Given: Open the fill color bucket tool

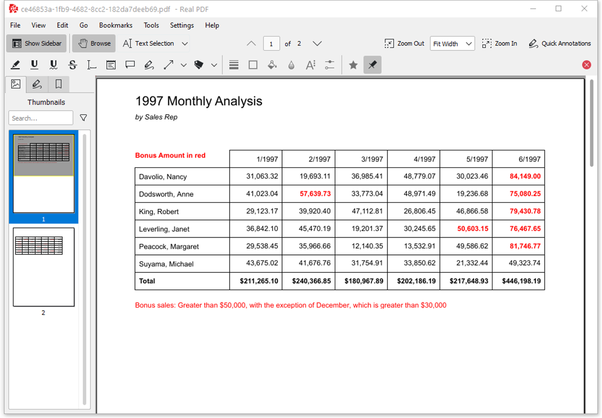Looking at the screenshot, I should [272, 65].
